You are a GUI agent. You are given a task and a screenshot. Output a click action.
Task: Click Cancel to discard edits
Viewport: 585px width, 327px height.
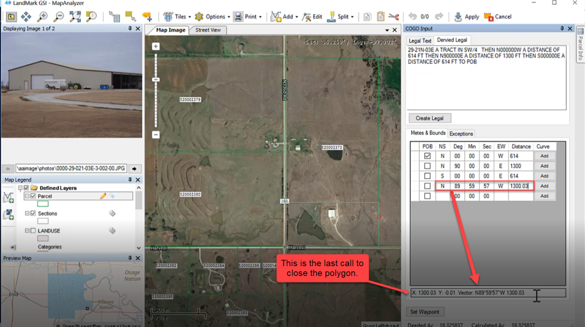click(498, 17)
